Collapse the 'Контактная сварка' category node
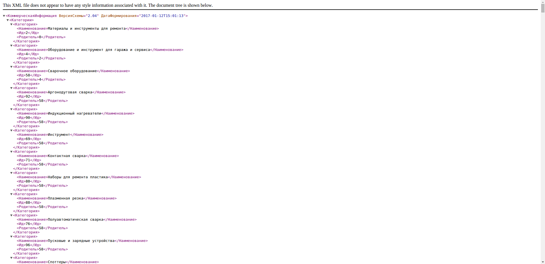Image resolution: width=545 pixels, height=264 pixels. tap(11, 152)
